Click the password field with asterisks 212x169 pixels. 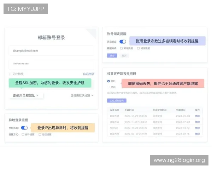(51, 64)
